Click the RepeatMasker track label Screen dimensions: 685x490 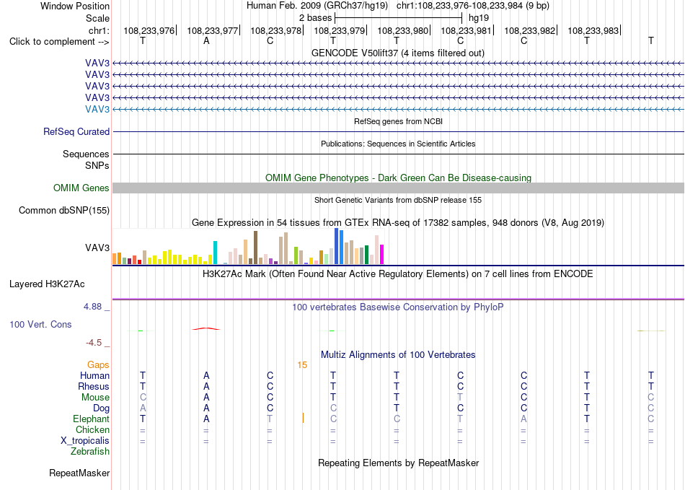coord(79,473)
